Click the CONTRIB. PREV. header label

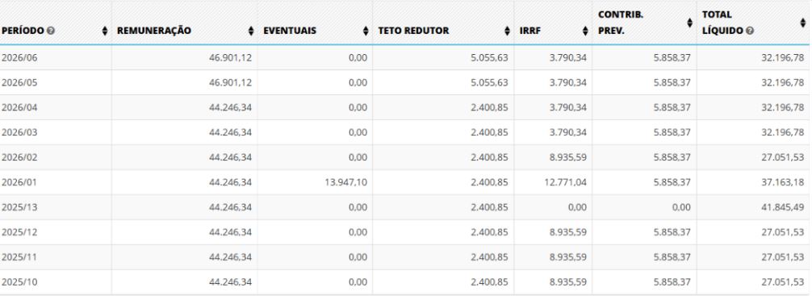click(x=621, y=23)
